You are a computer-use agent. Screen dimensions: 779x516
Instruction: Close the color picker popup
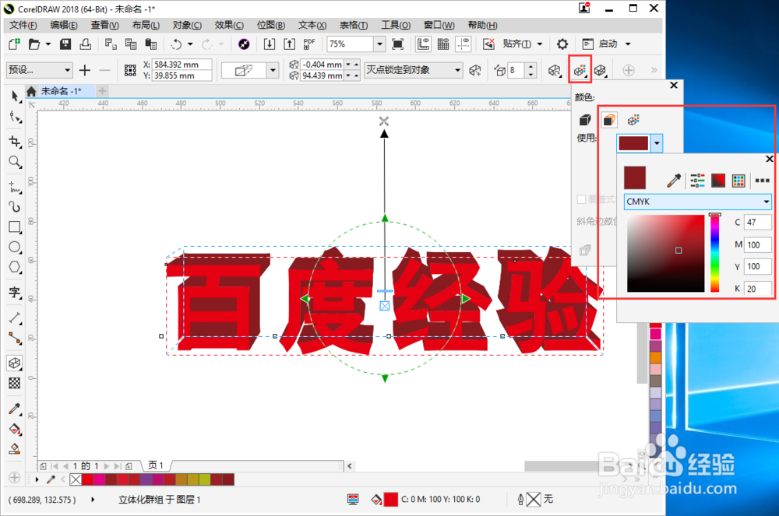(769, 159)
